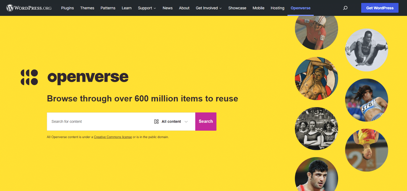Screen dimensions: 407x191
Task: Click the long jumper black-and-white photo
Action: click(366, 50)
